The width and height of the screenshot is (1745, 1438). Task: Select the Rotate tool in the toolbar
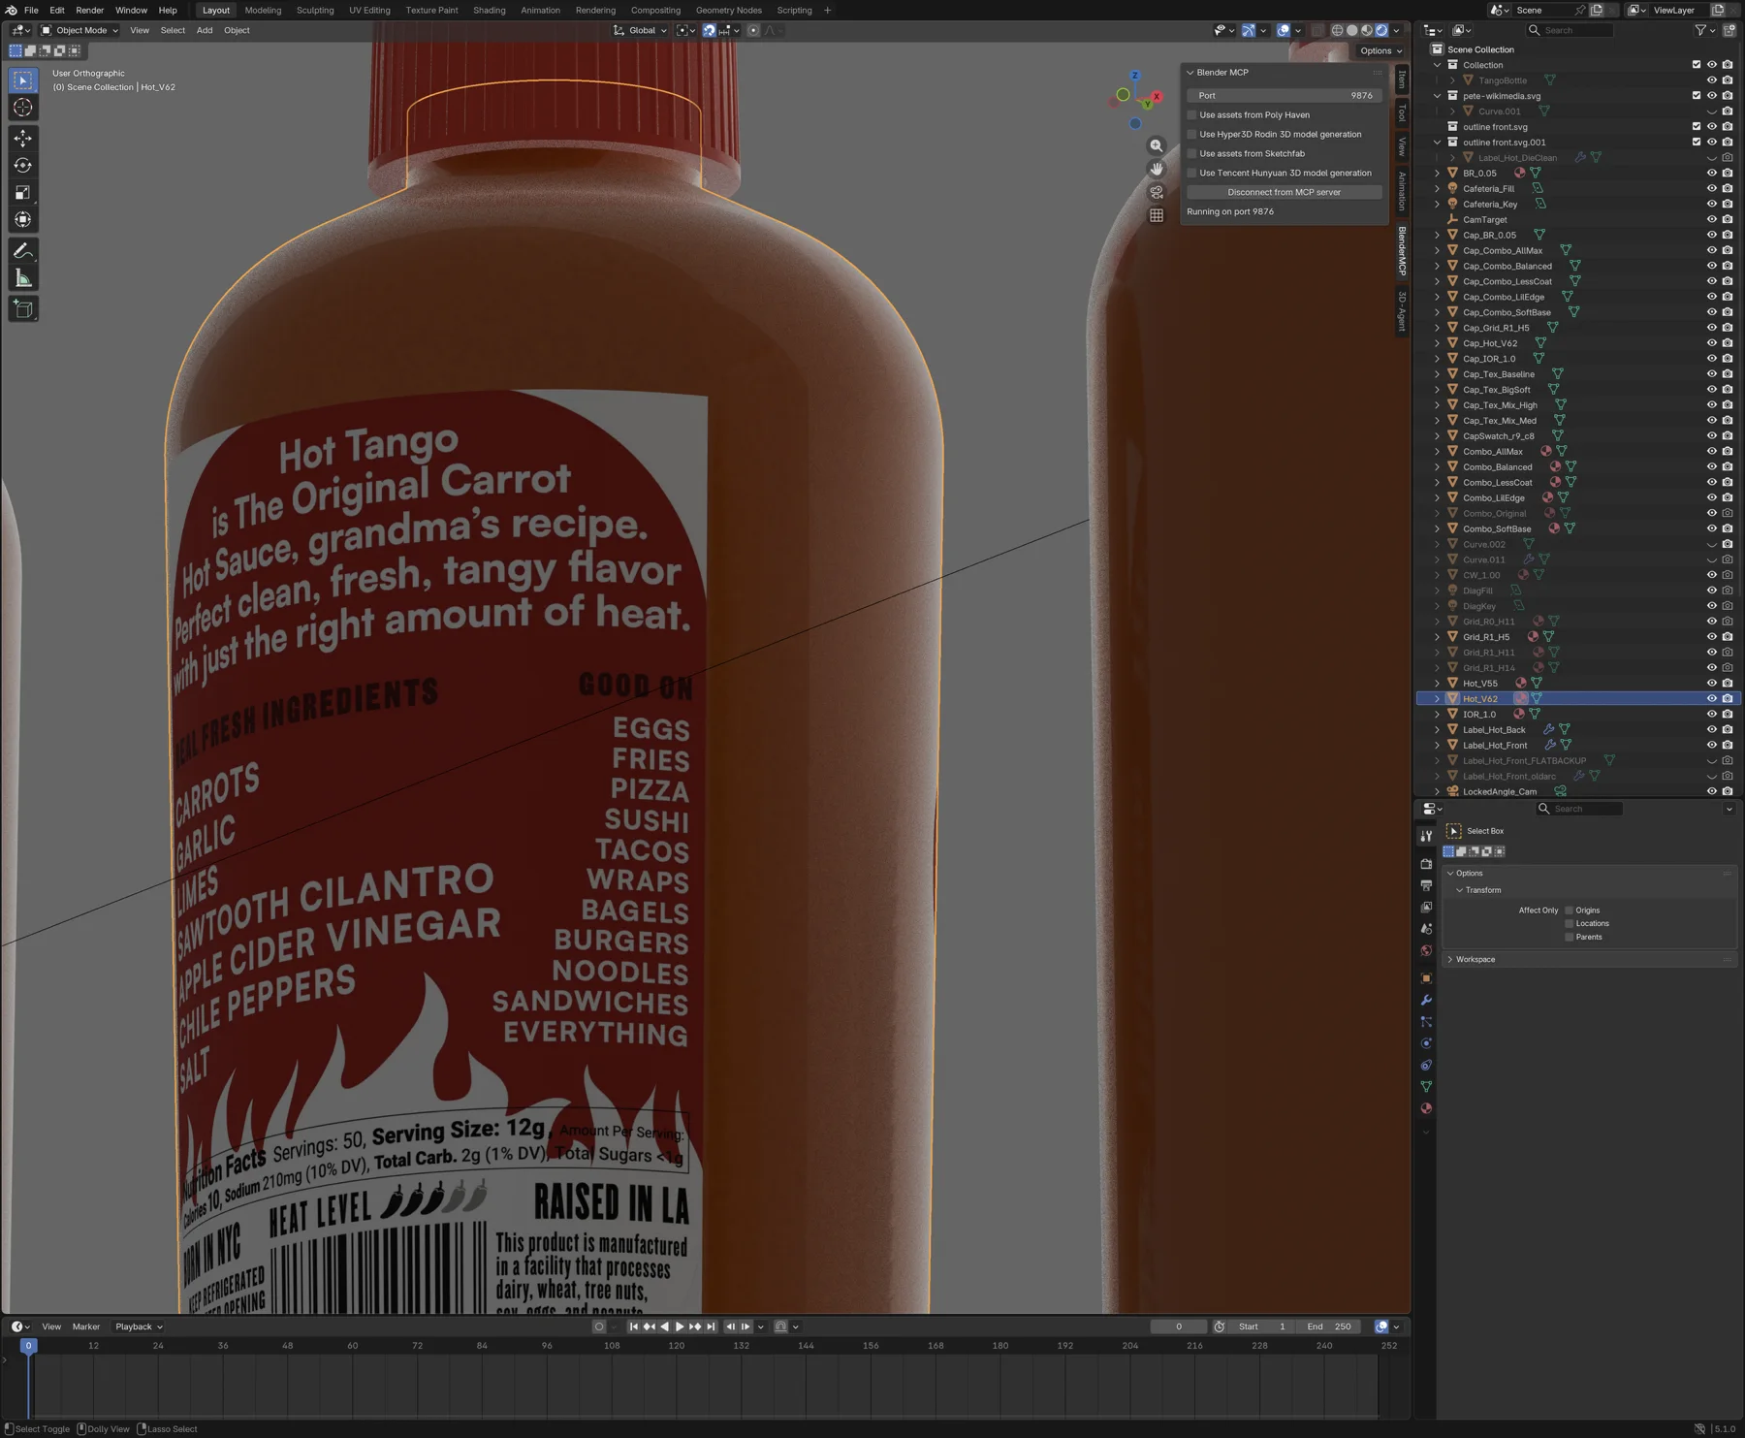[23, 166]
